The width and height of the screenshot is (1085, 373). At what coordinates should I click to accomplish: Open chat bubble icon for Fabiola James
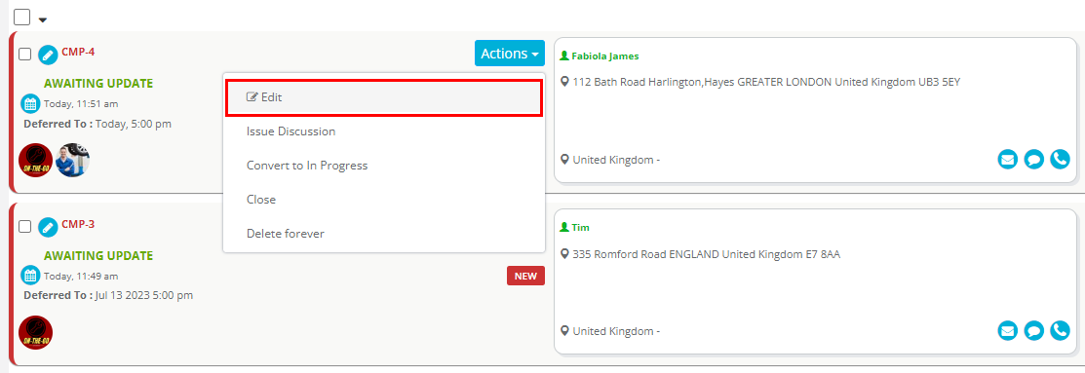(1033, 160)
